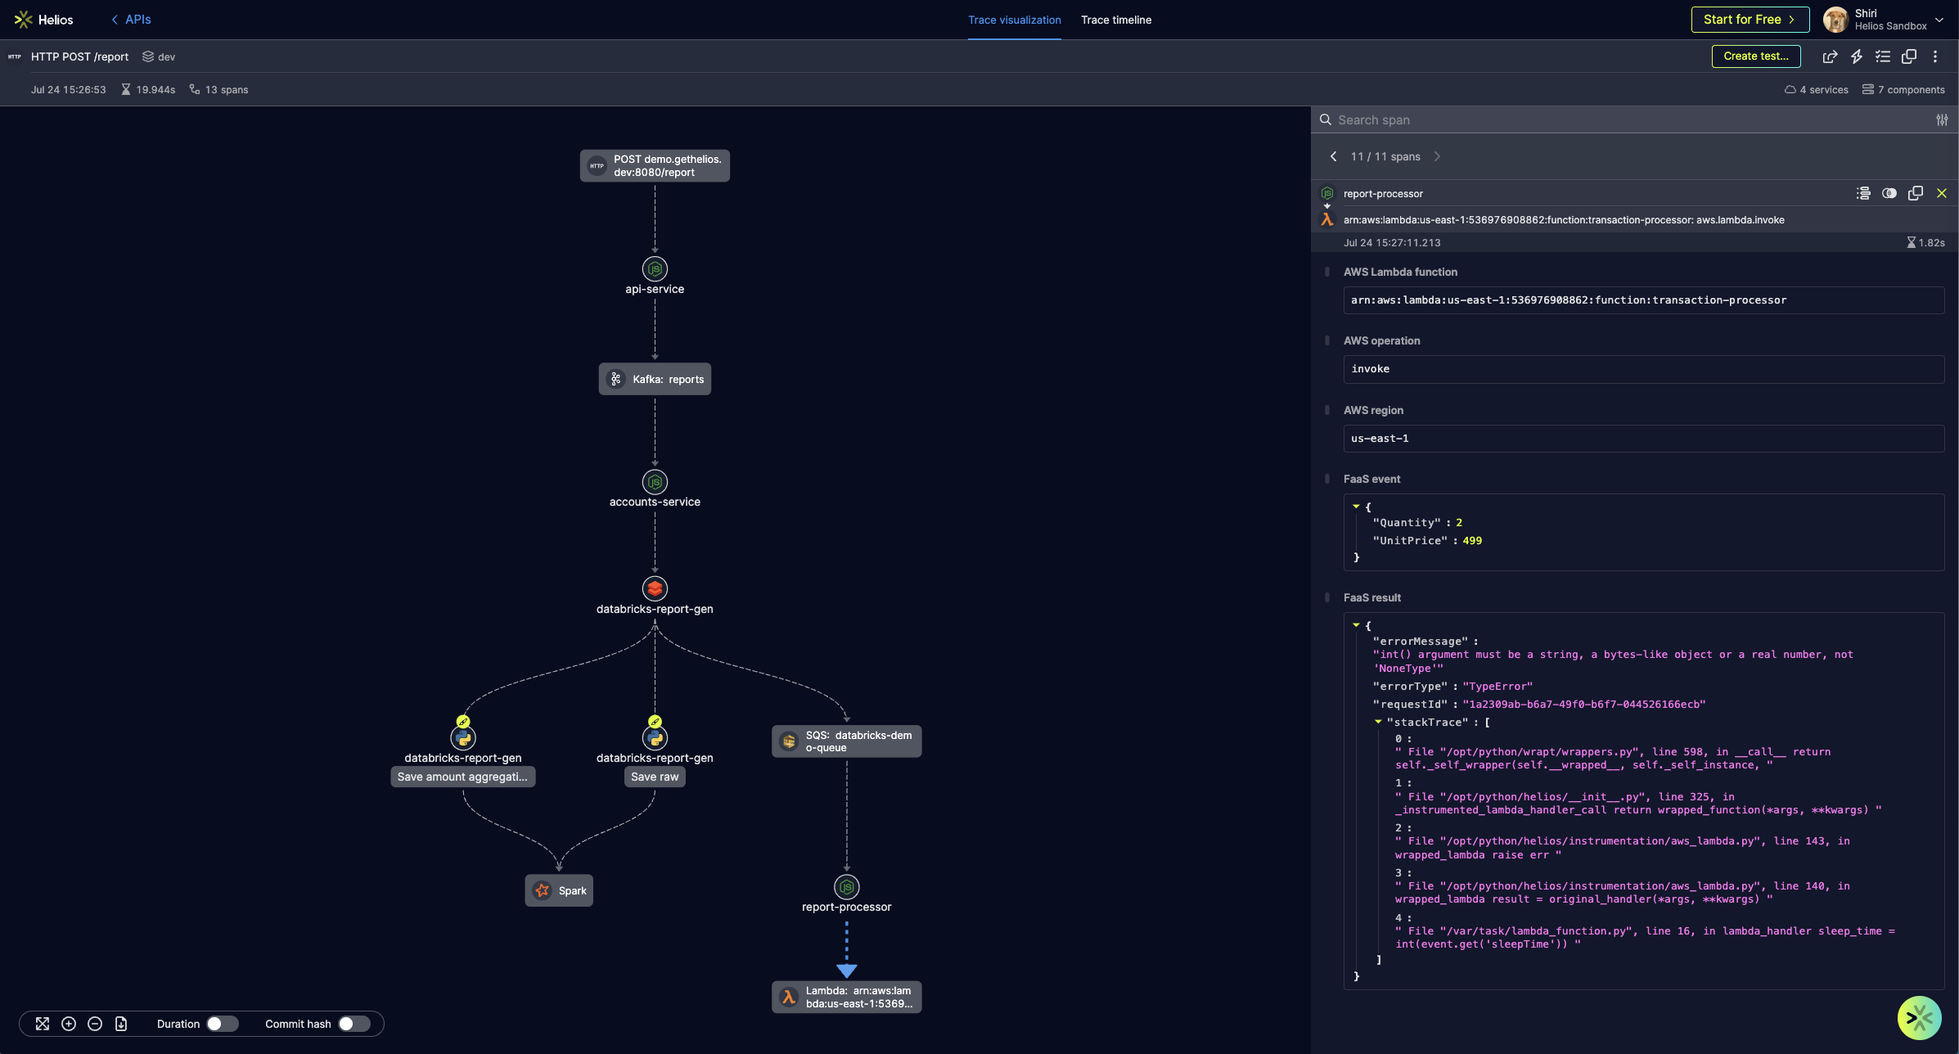Toggle the span view mode switch in the report-processor header
This screenshot has height=1054, width=1959.
click(1889, 193)
